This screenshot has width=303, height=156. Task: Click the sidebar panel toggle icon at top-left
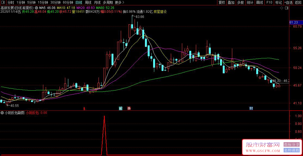[3, 2]
